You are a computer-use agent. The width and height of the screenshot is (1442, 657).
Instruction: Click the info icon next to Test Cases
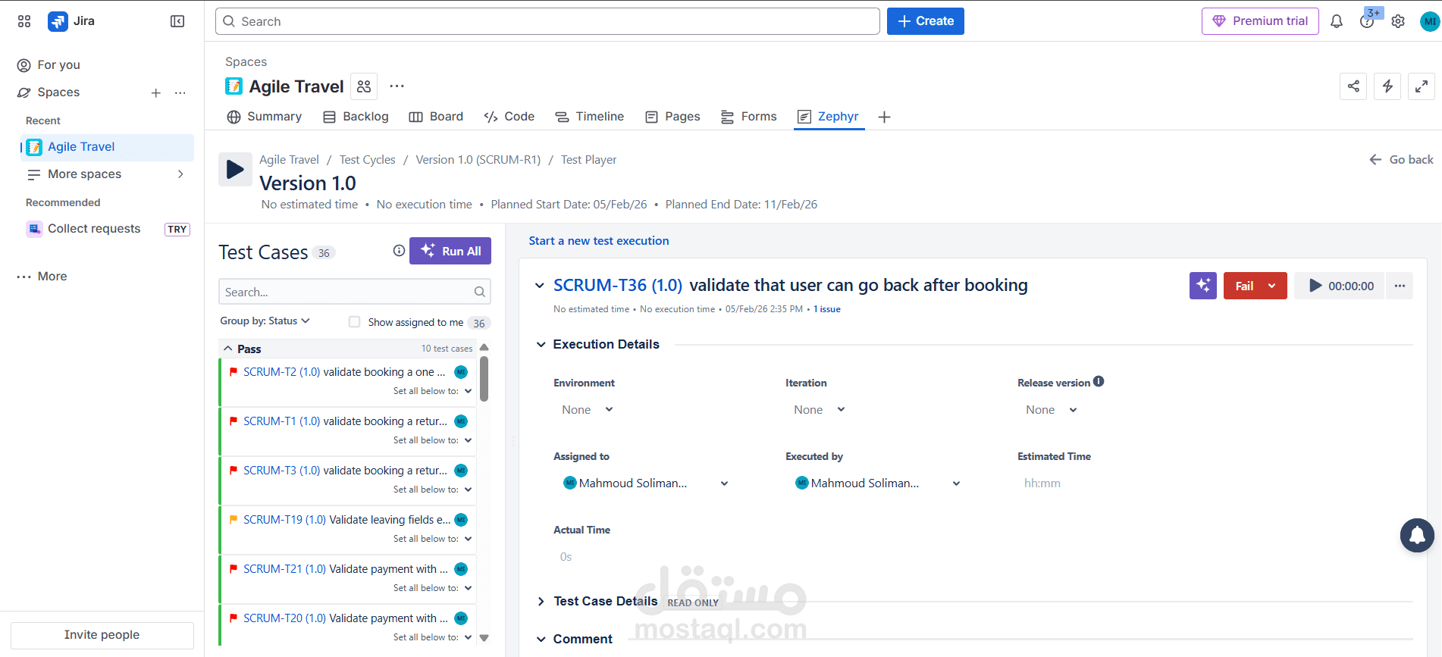click(399, 251)
